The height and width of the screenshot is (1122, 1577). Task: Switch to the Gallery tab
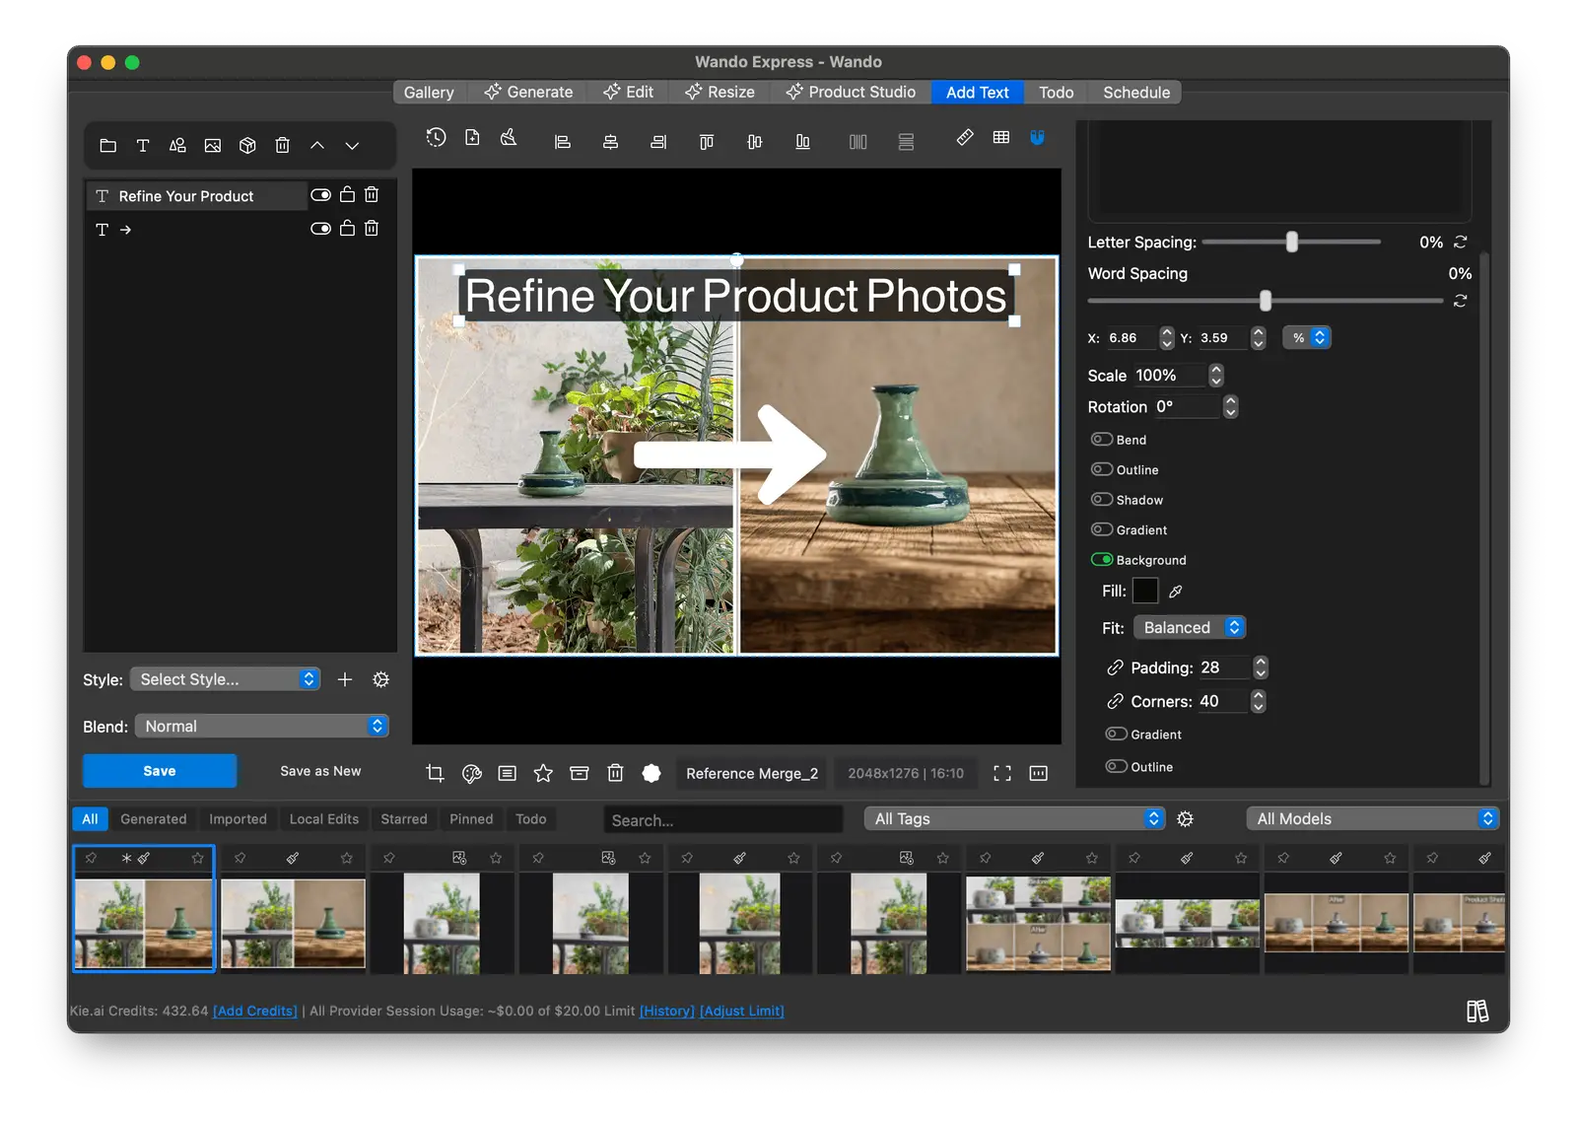pos(429,93)
